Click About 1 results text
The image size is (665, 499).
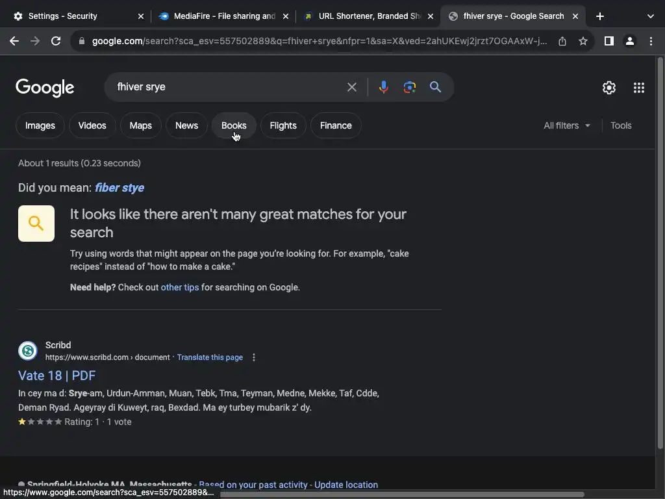point(79,163)
